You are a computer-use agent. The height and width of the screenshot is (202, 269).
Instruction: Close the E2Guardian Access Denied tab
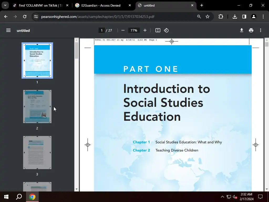[130, 6]
